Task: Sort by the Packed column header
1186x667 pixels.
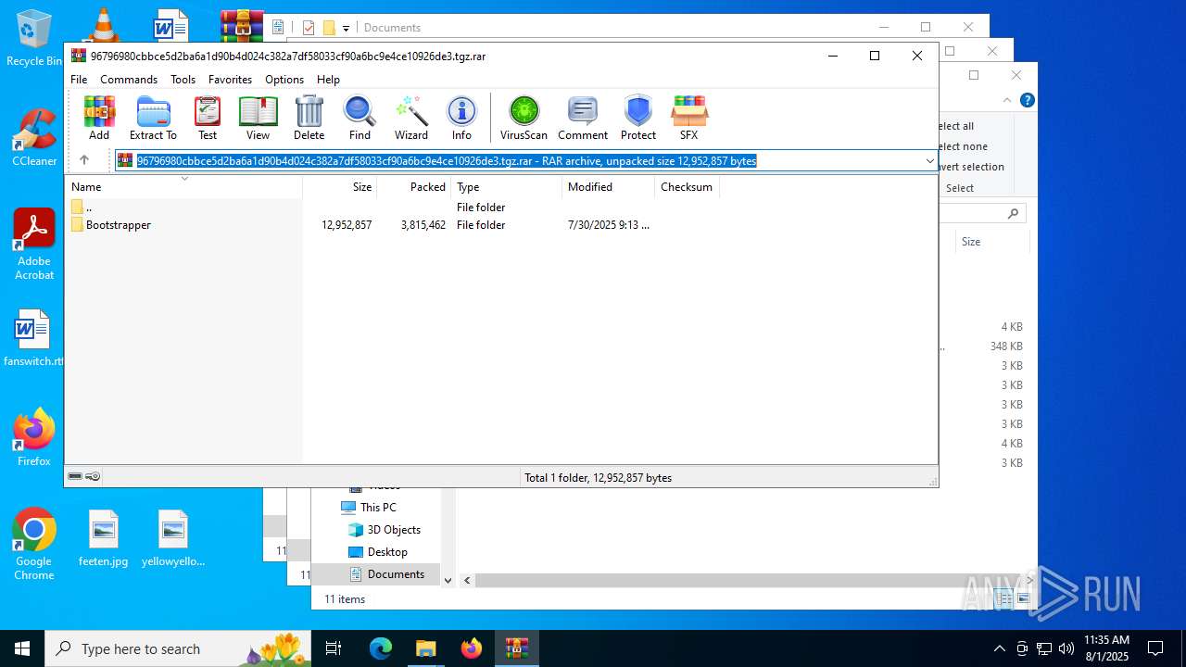Action: [414, 187]
